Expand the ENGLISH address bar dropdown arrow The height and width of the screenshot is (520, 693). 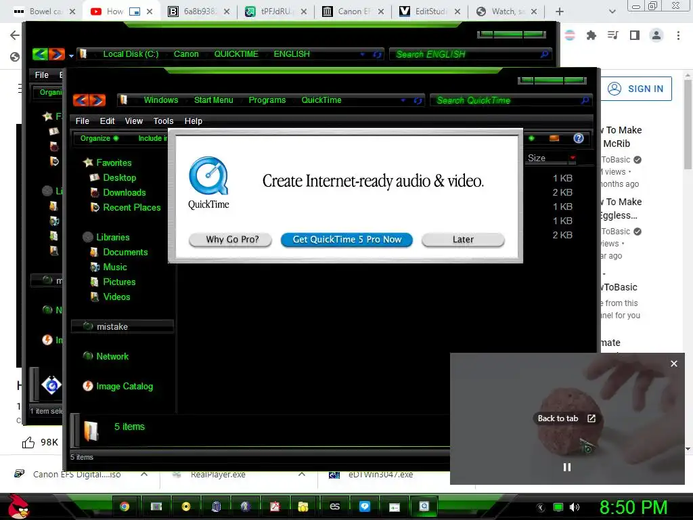click(363, 54)
